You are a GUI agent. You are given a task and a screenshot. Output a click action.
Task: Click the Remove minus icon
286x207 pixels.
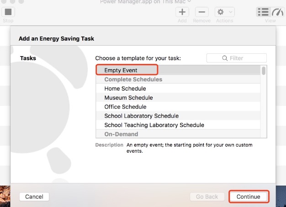coord(202,12)
